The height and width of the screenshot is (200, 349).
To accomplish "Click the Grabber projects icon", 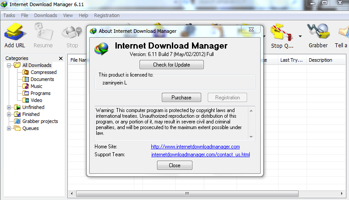I will click(17, 121).
